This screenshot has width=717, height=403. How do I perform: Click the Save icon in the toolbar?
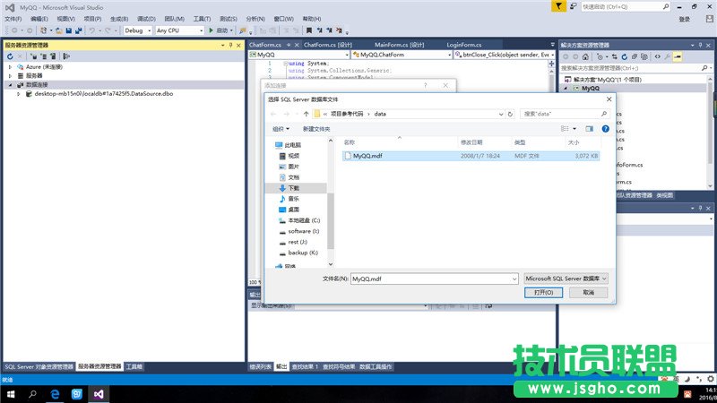tap(69, 30)
